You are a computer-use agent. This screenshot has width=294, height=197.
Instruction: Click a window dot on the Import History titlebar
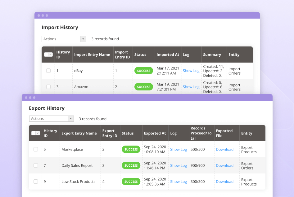click(x=38, y=15)
